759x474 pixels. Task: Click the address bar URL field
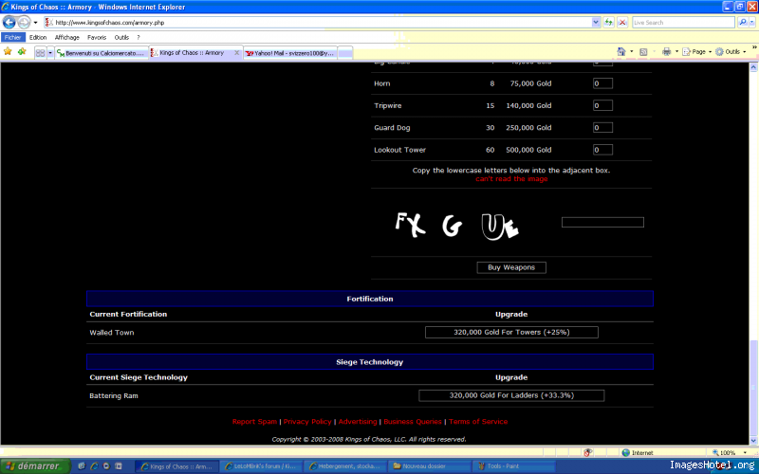[x=318, y=22]
